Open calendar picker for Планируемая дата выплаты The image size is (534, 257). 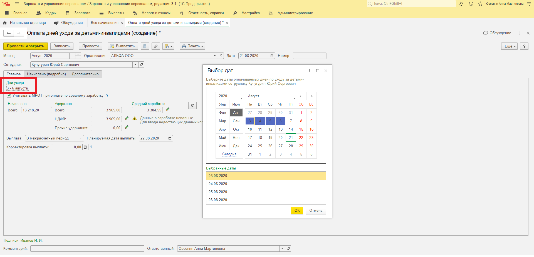(170, 138)
